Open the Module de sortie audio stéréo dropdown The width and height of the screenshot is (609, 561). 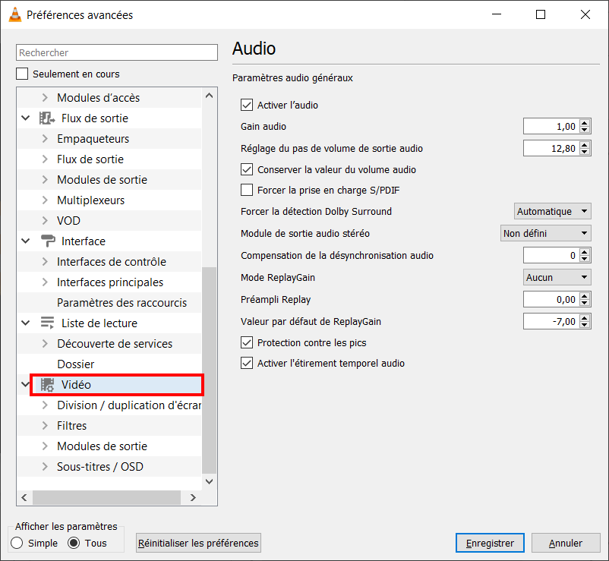point(546,233)
